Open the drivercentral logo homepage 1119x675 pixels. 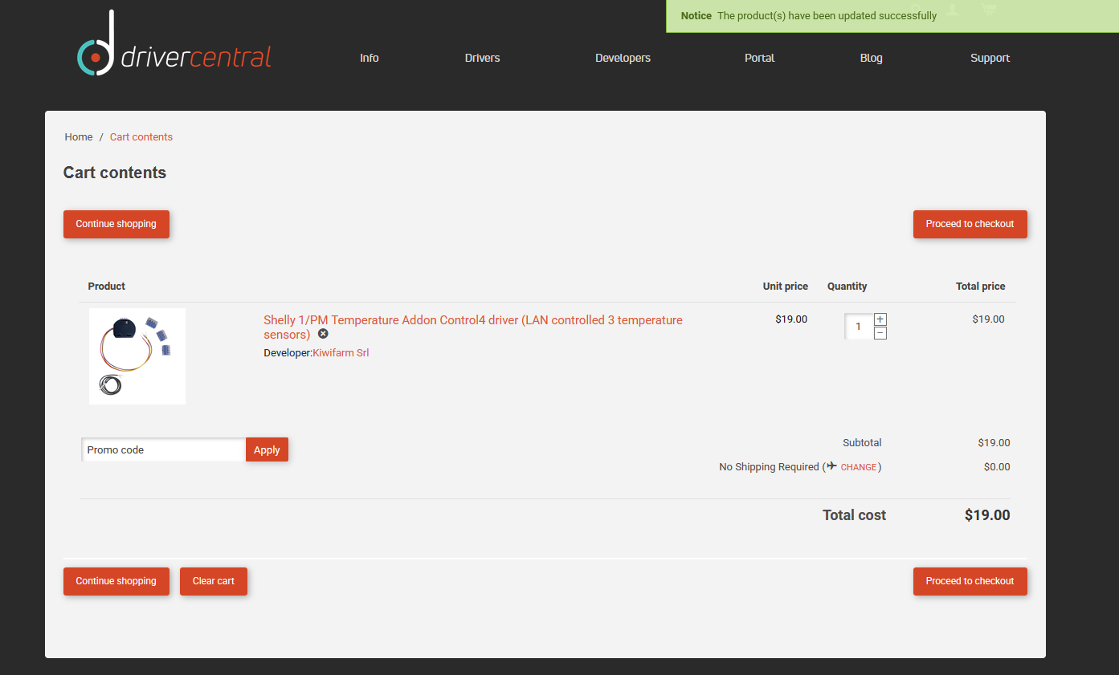174,43
